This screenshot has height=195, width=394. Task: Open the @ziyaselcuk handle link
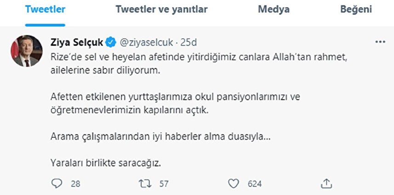(x=146, y=43)
